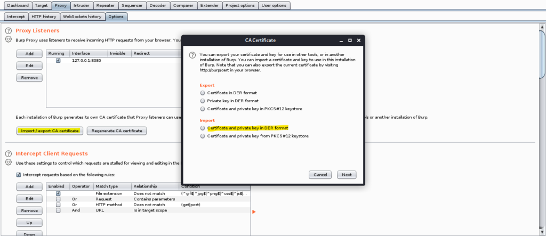Select Private key in DER format option
The image size is (546, 236).
click(x=203, y=101)
